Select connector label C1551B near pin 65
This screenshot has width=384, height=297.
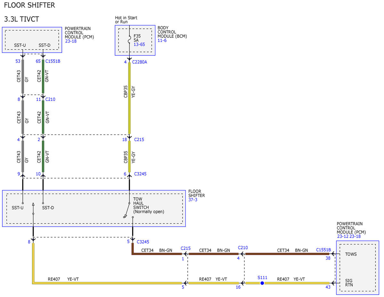[x=53, y=61]
